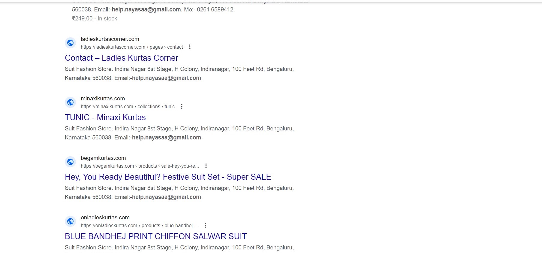Open three-dot menu for minaxikurtas.com result
542x253 pixels.
[182, 106]
